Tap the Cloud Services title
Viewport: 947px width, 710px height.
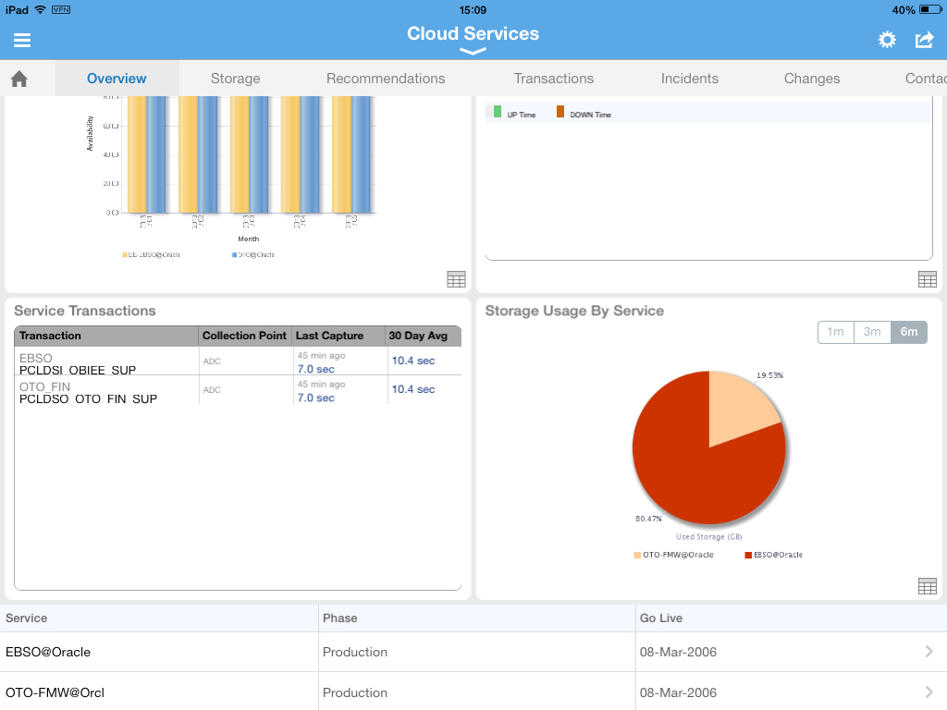pos(473,33)
